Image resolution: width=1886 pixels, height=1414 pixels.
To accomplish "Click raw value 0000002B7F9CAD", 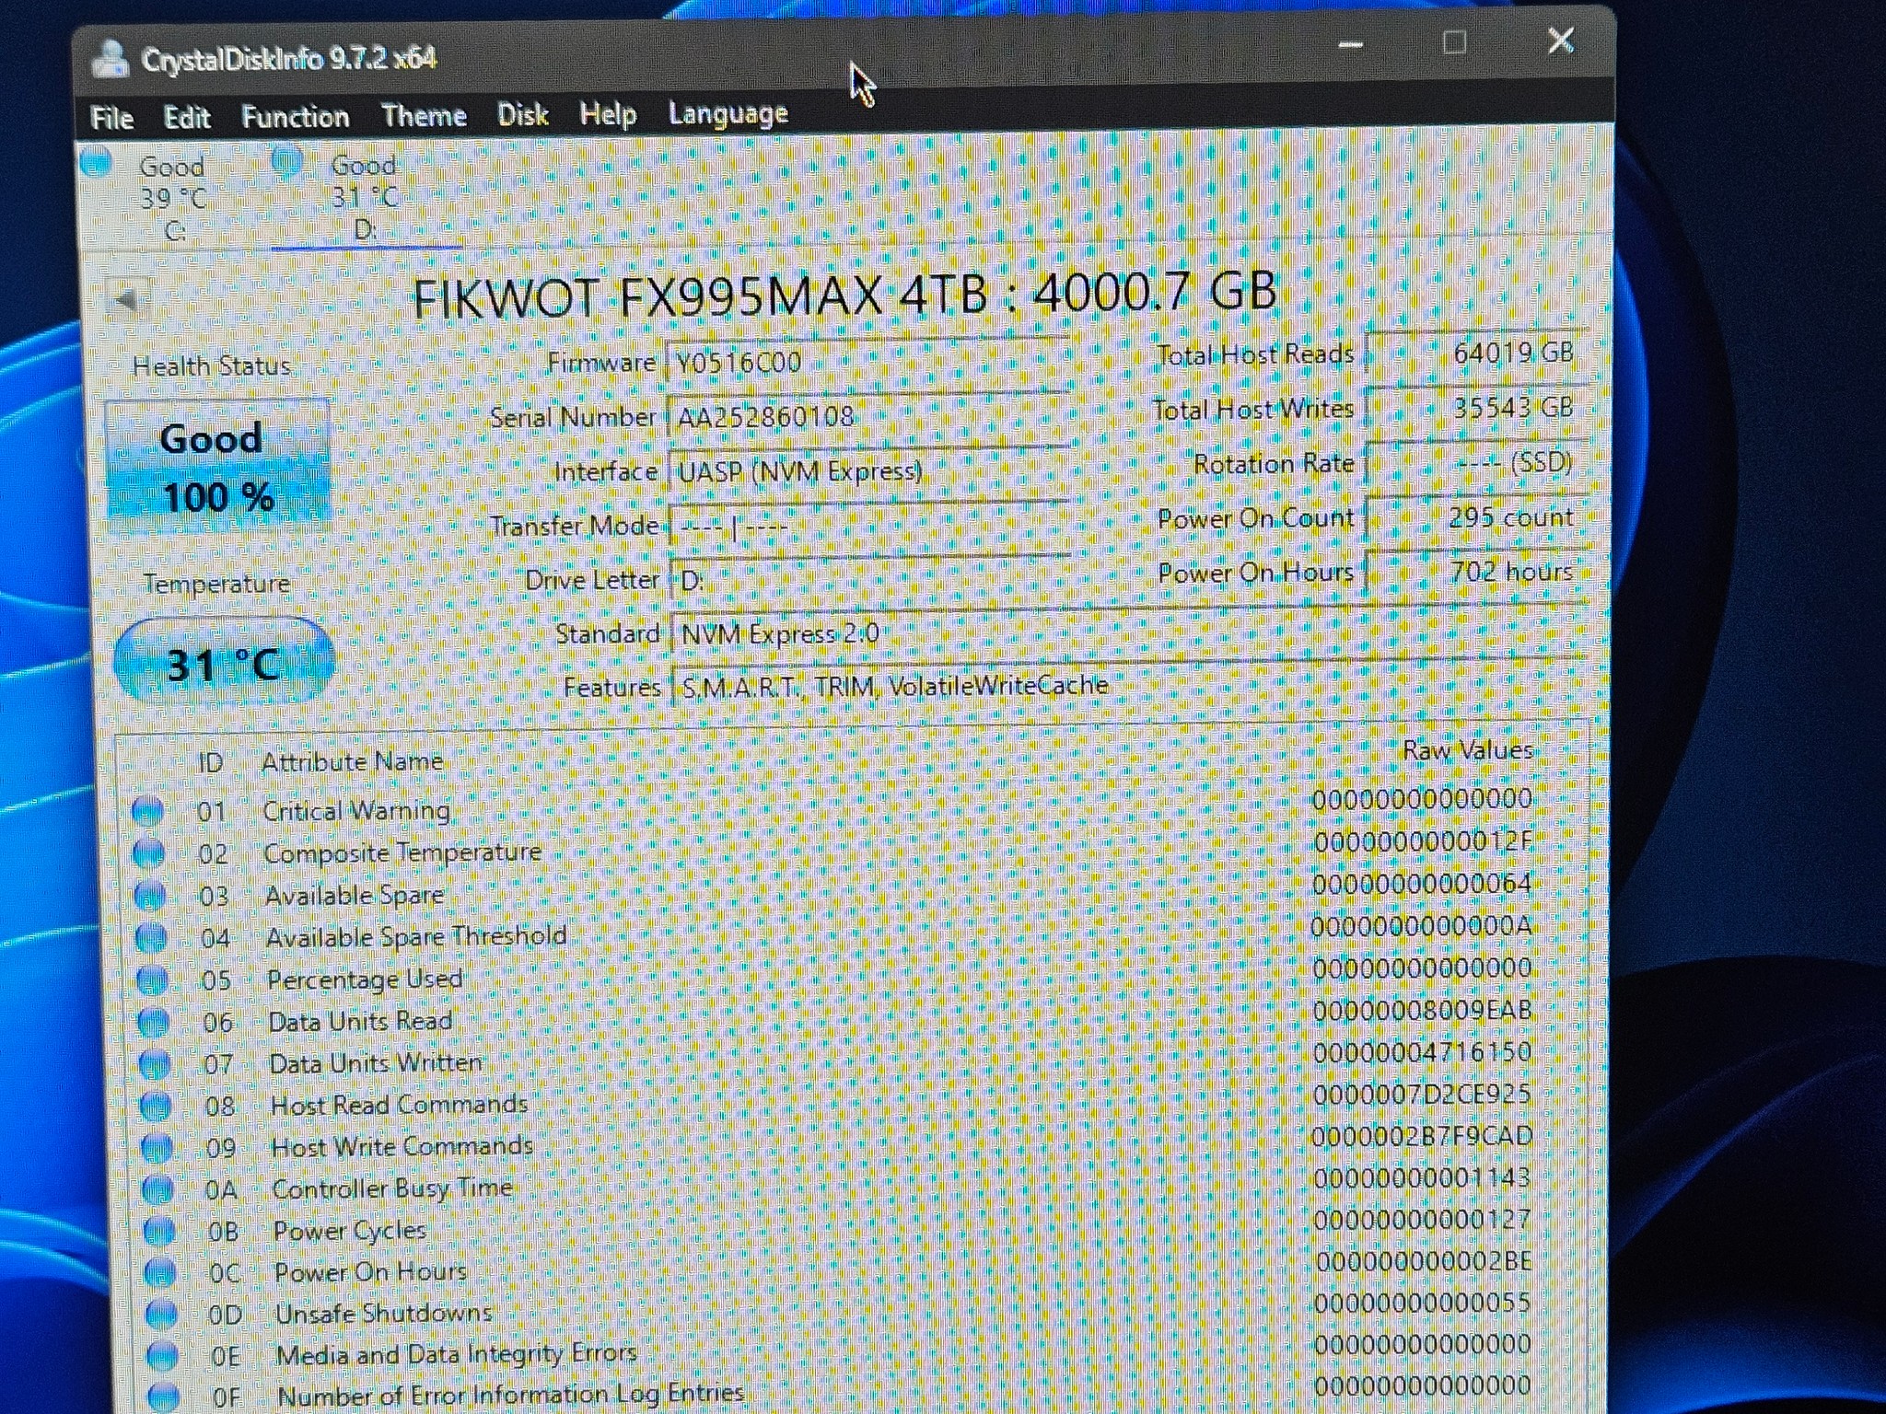I will [x=1422, y=1136].
